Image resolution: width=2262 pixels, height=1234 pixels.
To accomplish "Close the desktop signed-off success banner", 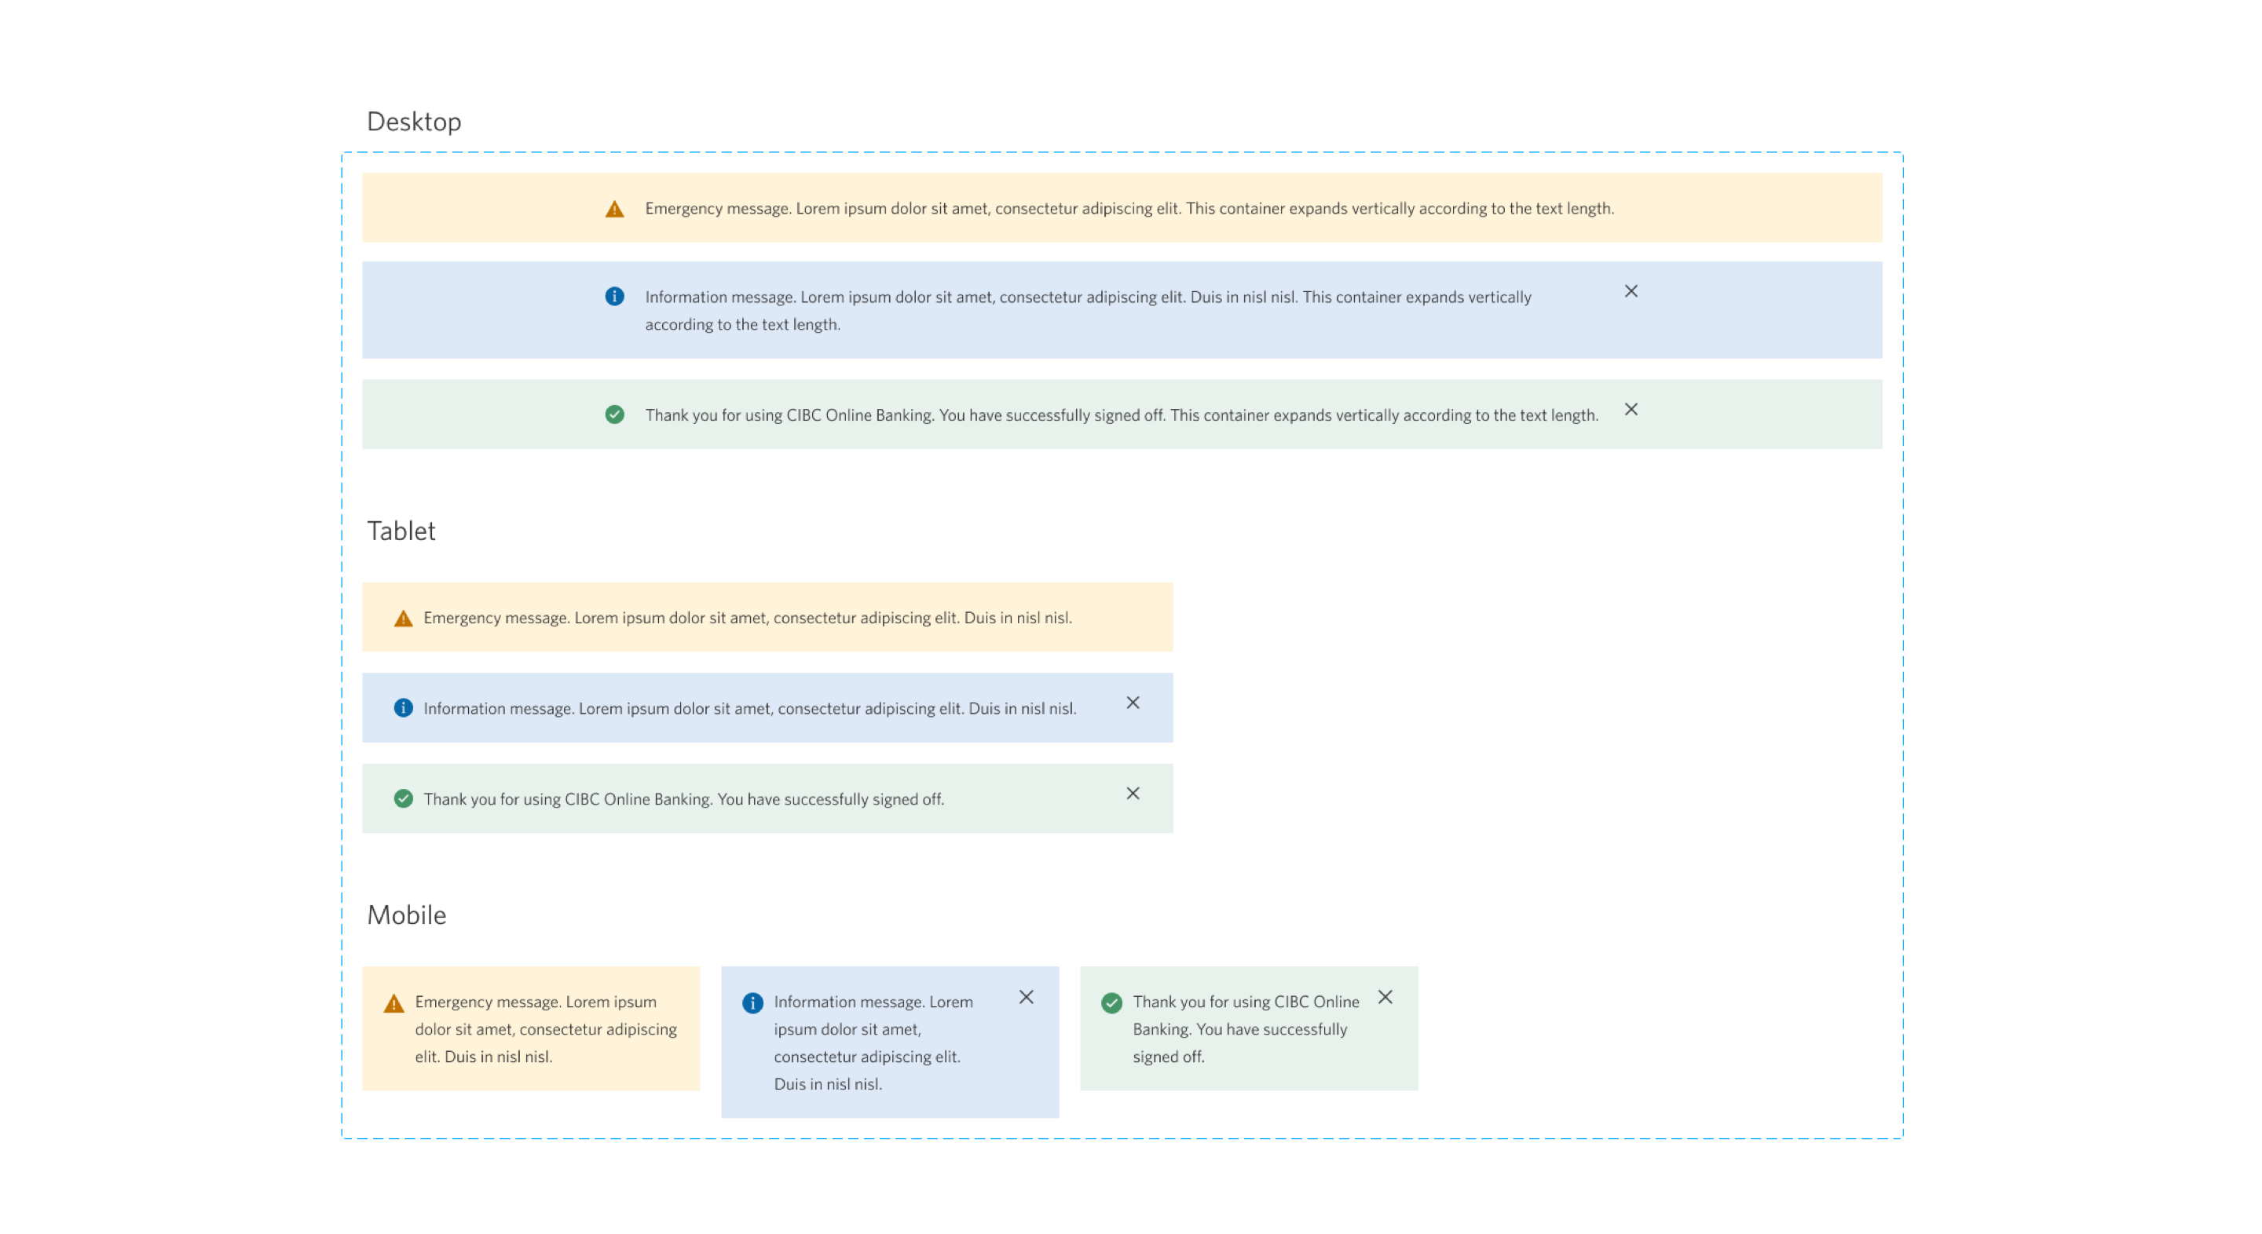I will pos(1631,410).
